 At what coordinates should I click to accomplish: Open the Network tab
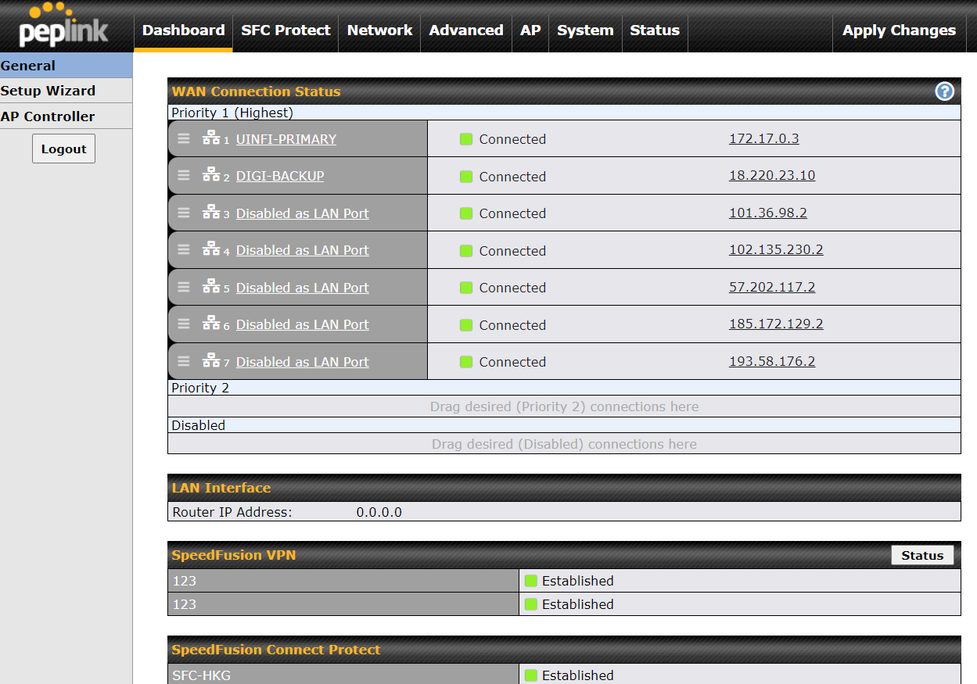(x=379, y=30)
